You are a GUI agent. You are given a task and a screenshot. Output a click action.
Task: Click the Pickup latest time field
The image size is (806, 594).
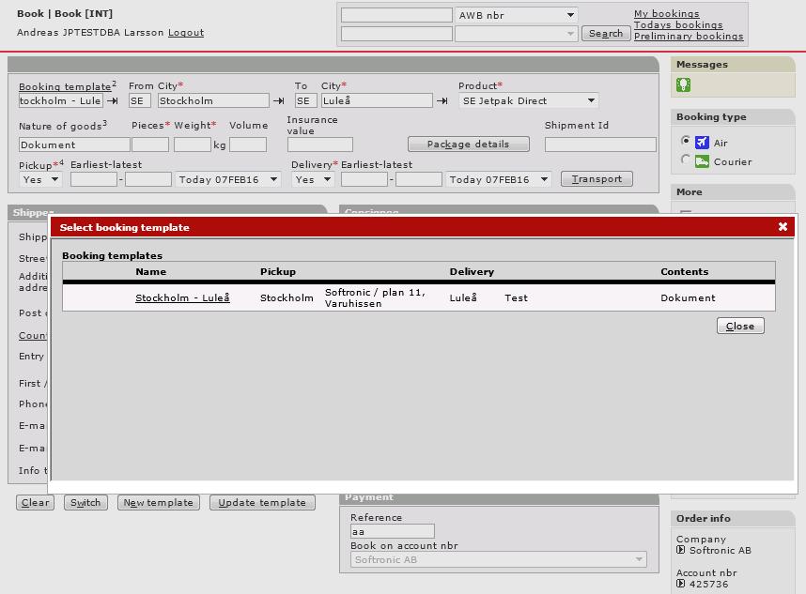(148, 179)
